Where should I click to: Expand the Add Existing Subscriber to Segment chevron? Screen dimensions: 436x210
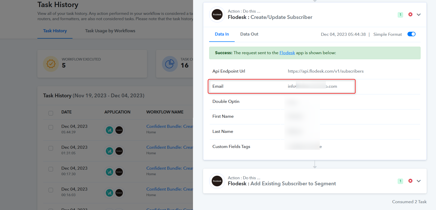[419, 181]
